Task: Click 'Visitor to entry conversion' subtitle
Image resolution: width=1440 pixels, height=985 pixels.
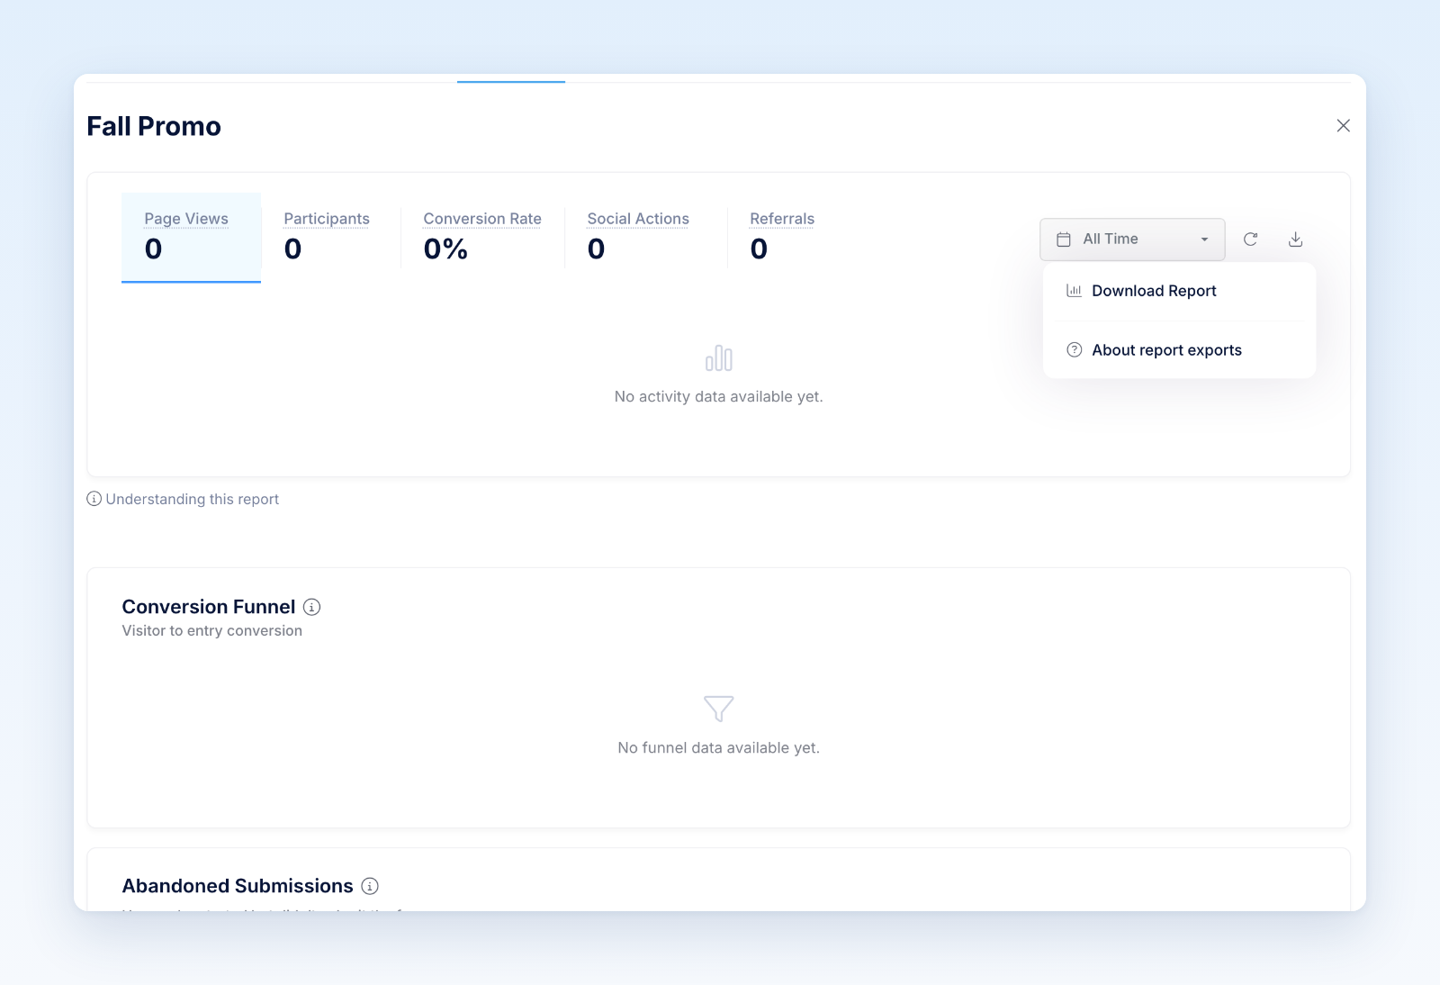Action: [212, 630]
